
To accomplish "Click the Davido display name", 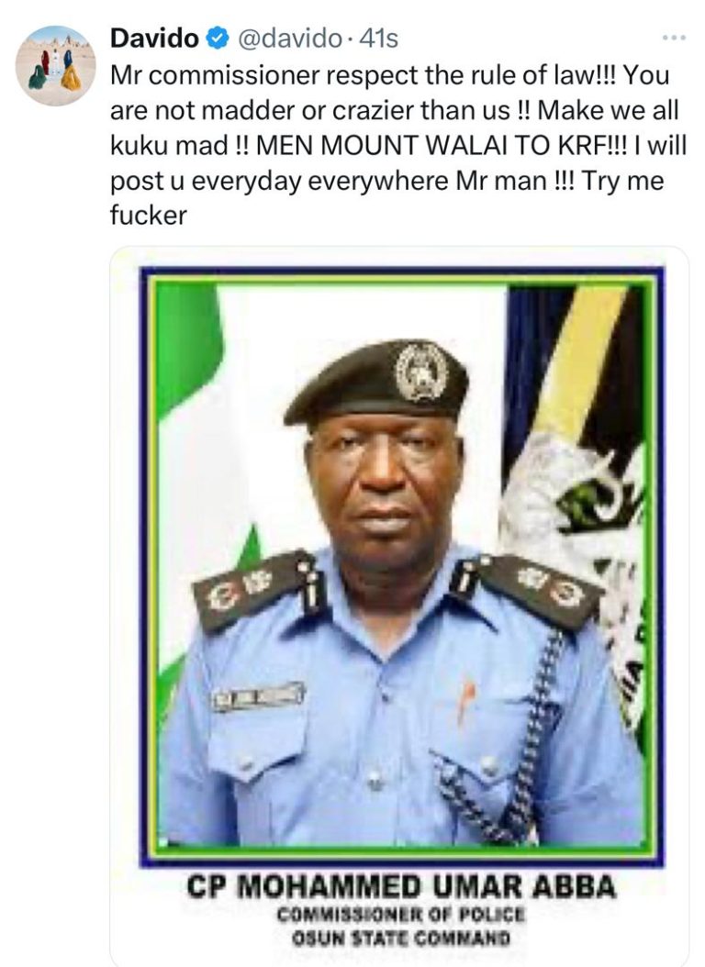I will point(154,39).
